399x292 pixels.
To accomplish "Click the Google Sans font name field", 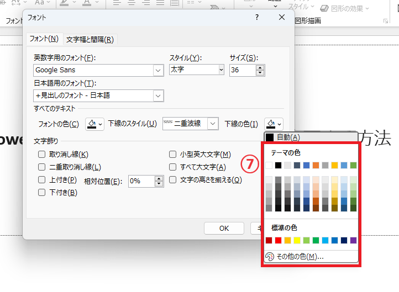I will pos(93,71).
